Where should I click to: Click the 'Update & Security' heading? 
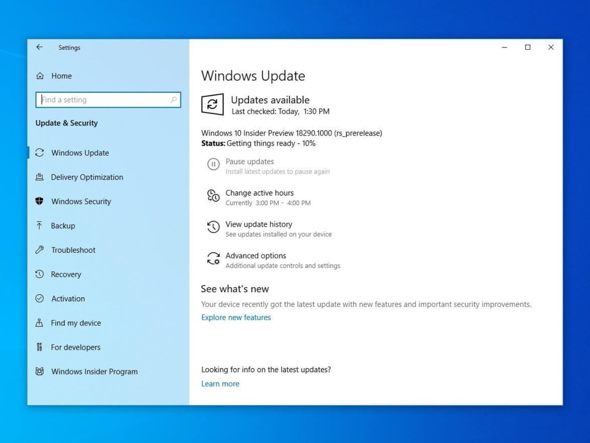pos(67,123)
